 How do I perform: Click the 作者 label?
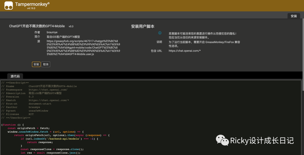pos(37,32)
